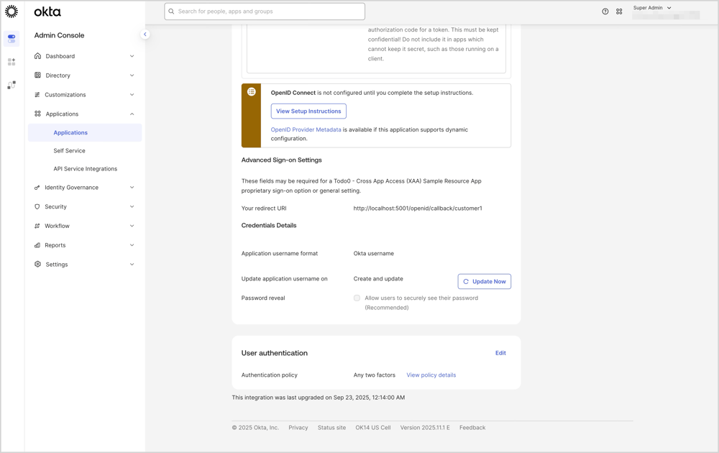719x453 pixels.
Task: Select the Security shield icon in sidebar
Action: point(37,206)
